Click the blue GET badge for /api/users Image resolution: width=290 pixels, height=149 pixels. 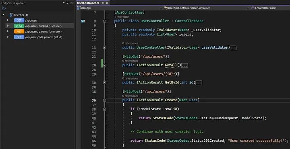point(19,20)
